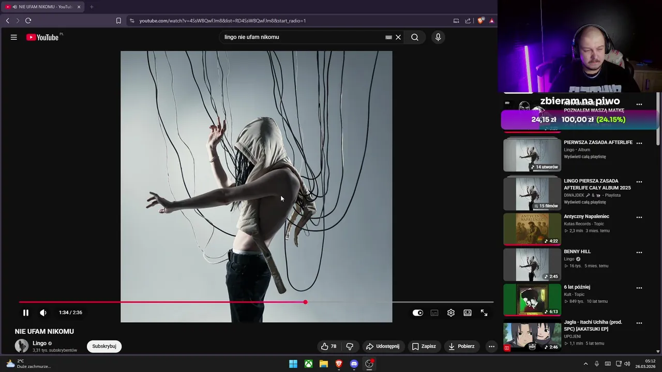Click Pobierz download button
The height and width of the screenshot is (372, 662).
tap(461, 346)
